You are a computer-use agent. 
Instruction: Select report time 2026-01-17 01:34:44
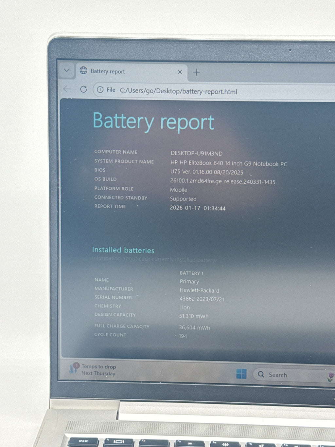(x=198, y=208)
